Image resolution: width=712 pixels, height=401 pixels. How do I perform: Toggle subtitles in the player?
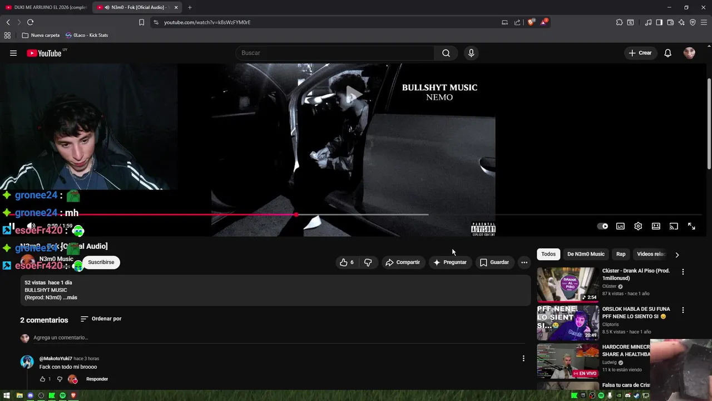(x=620, y=226)
